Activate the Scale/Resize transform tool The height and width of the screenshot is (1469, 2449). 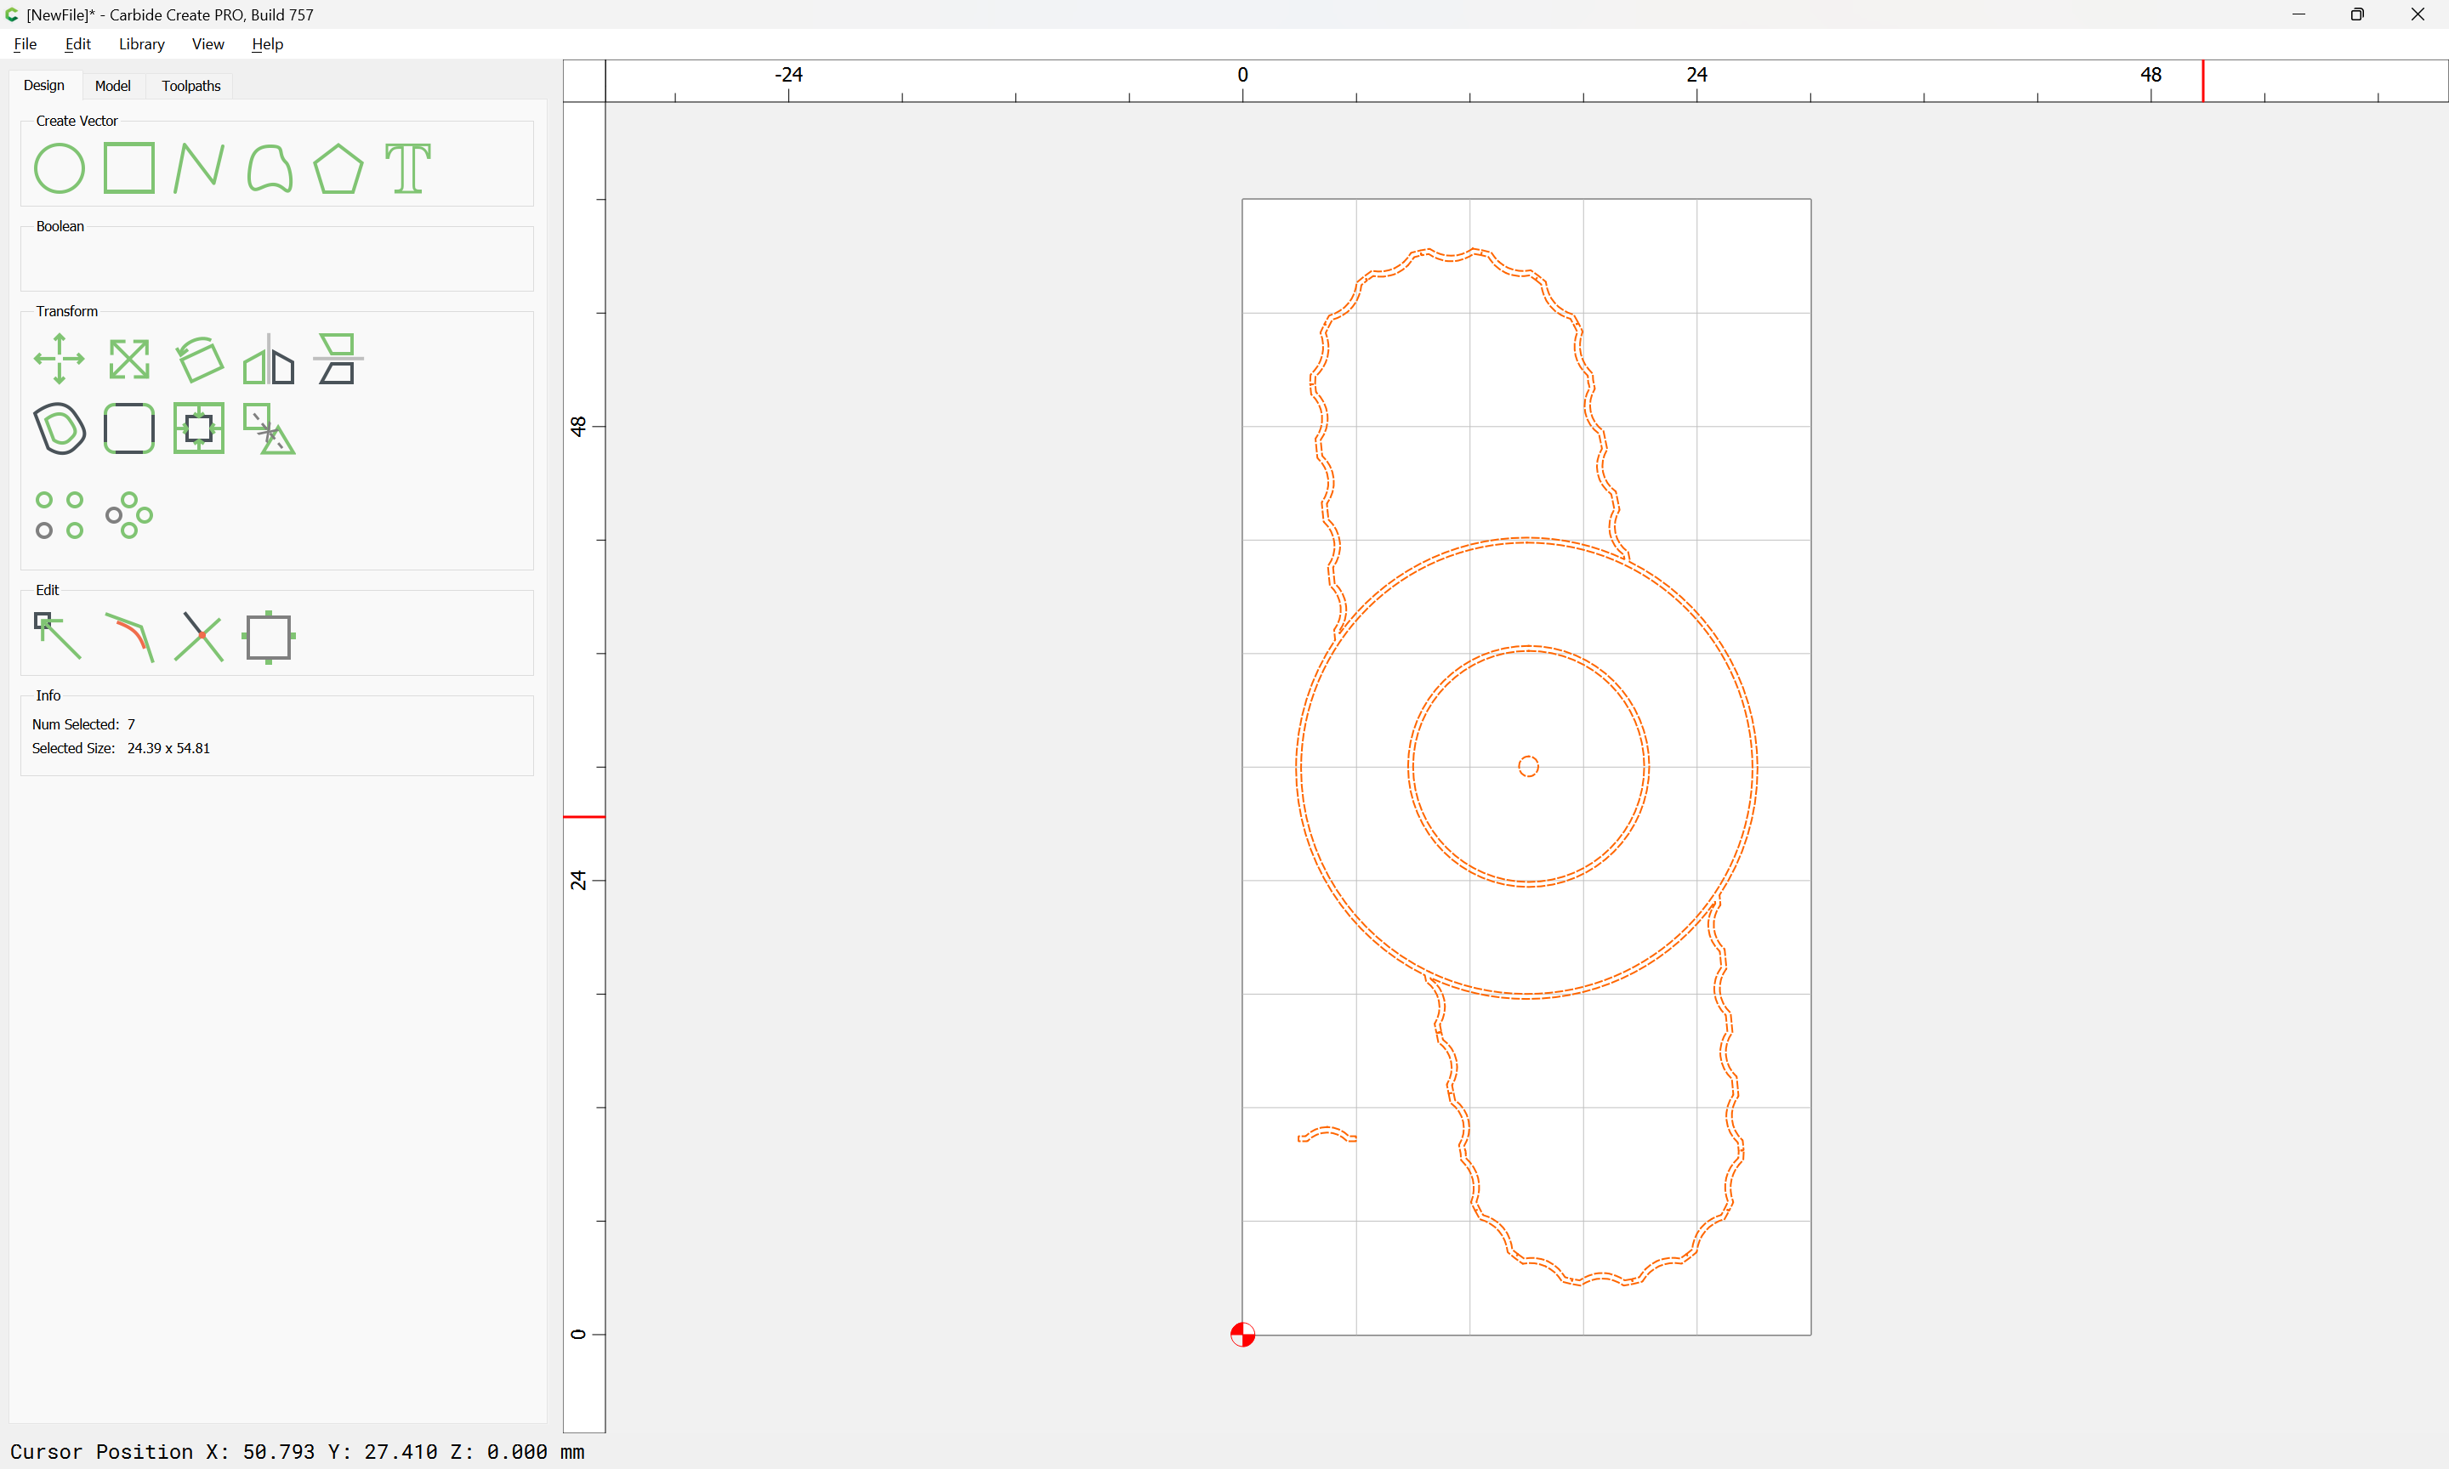coord(128,359)
